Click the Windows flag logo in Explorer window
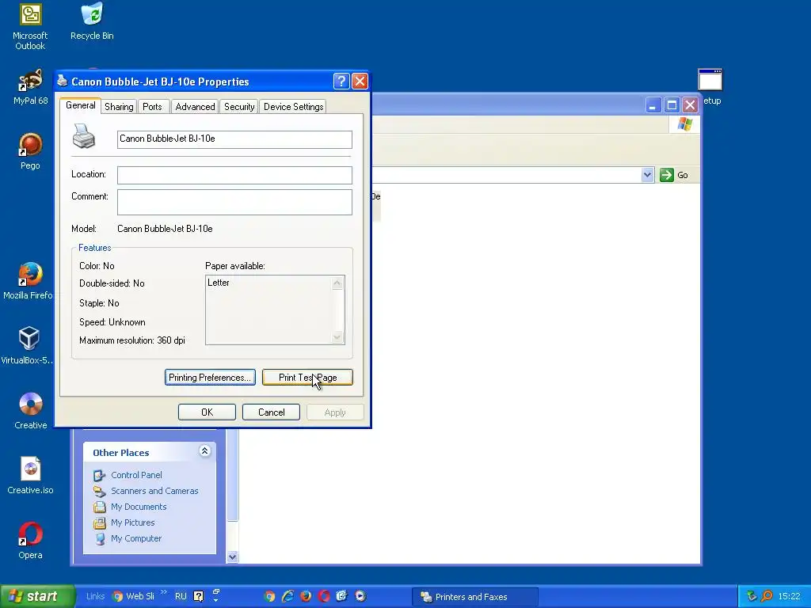Viewport: 811px width, 608px height. tap(685, 124)
